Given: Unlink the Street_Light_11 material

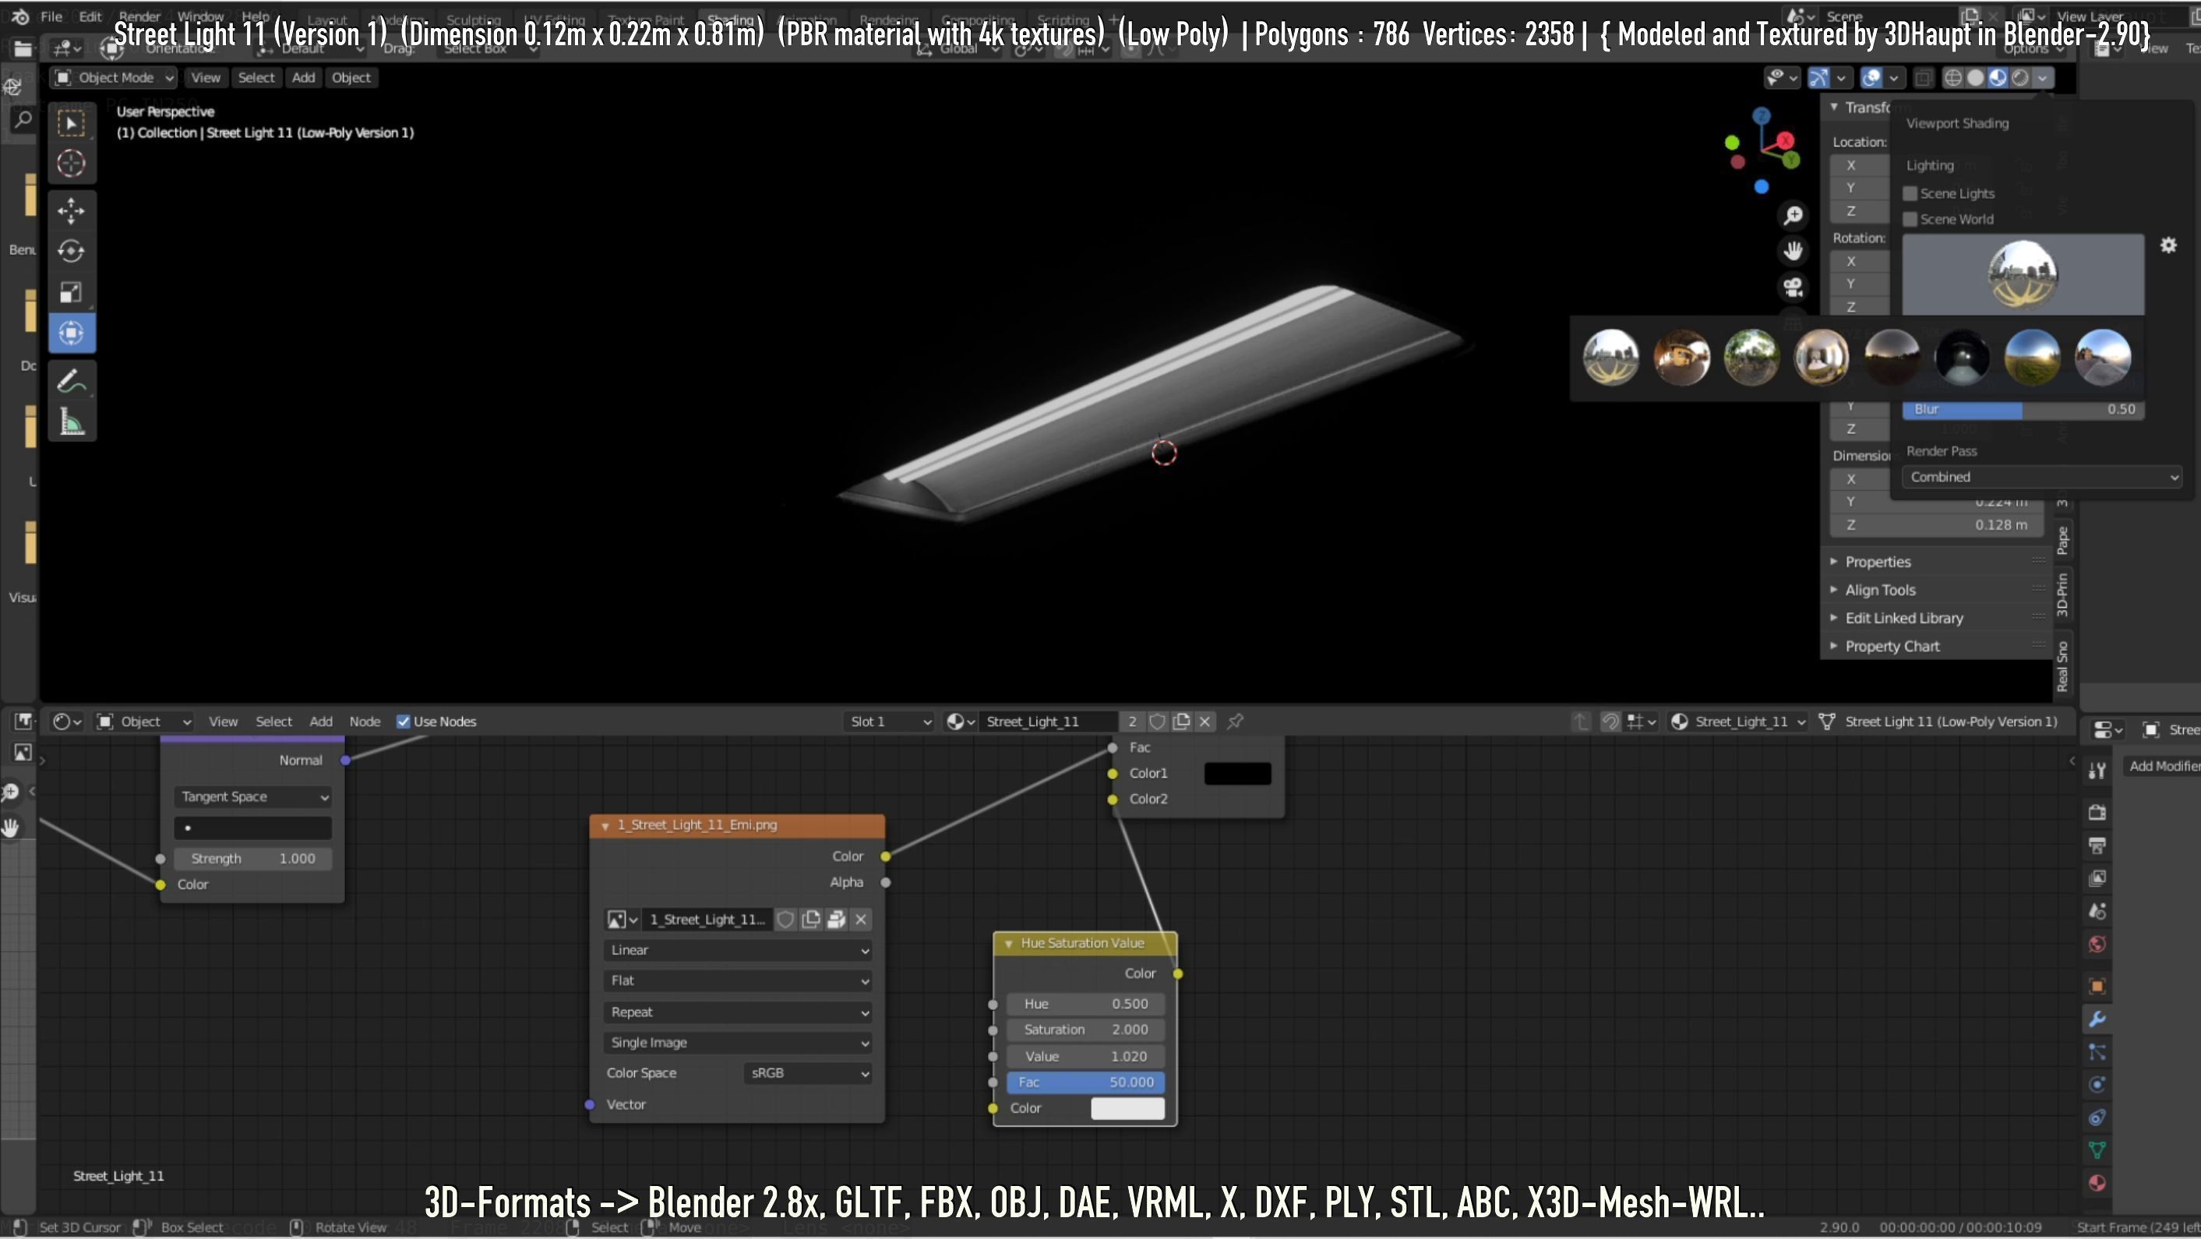Looking at the screenshot, I should pos(1205,722).
